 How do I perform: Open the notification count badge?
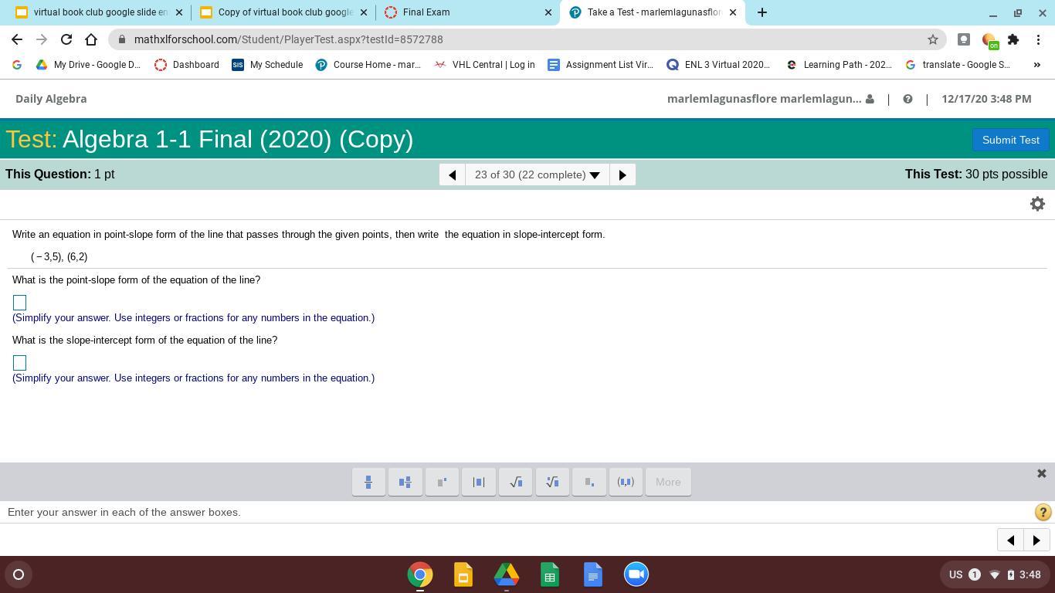point(975,574)
